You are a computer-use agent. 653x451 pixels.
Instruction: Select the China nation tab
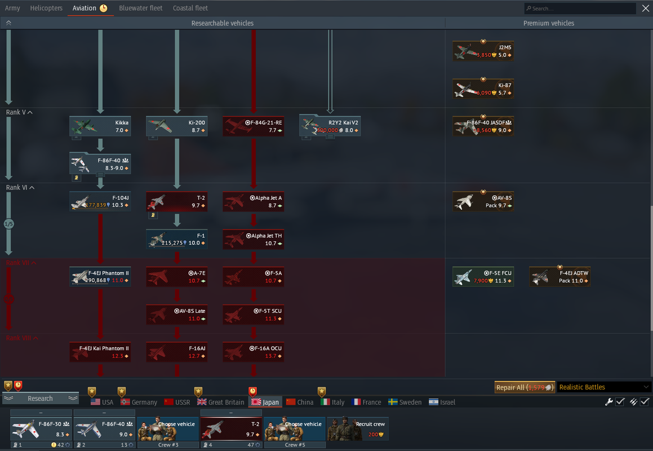[300, 402]
